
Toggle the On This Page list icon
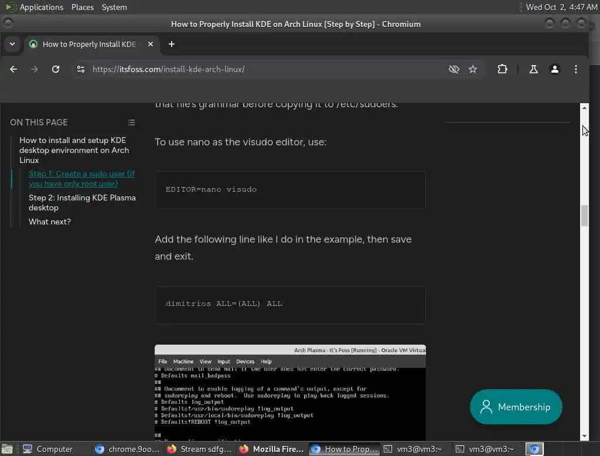coord(131,122)
